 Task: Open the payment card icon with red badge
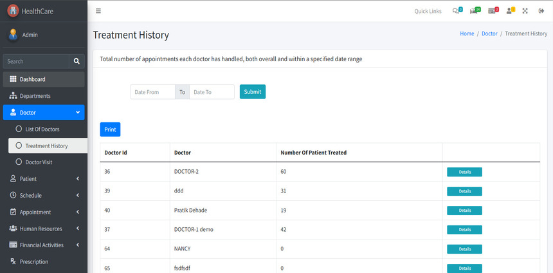(x=493, y=11)
